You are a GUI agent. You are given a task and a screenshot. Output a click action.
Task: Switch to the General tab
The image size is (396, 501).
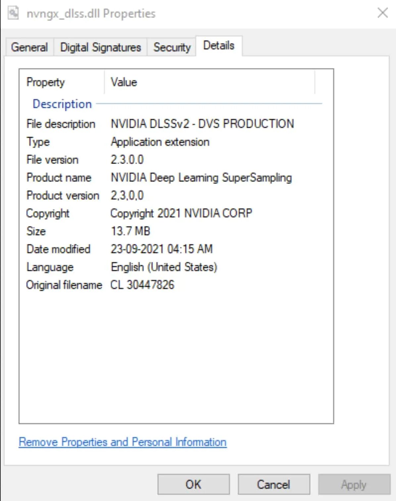tap(29, 47)
